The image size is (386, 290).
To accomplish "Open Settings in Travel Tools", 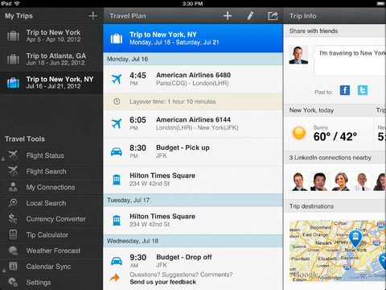I will 51,282.
